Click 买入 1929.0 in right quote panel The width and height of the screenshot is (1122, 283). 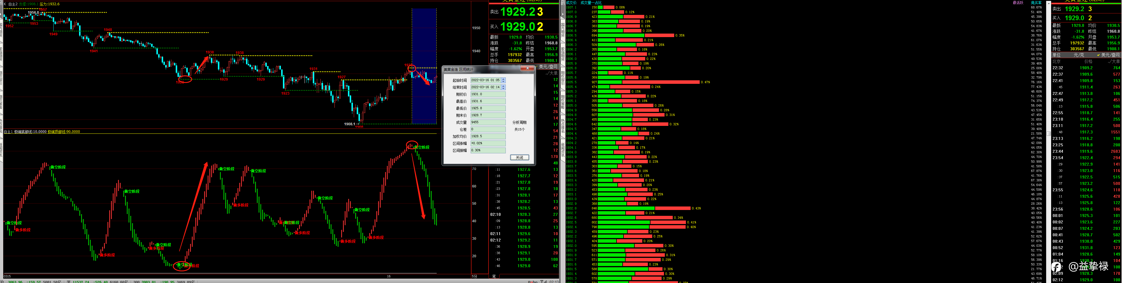[1075, 18]
